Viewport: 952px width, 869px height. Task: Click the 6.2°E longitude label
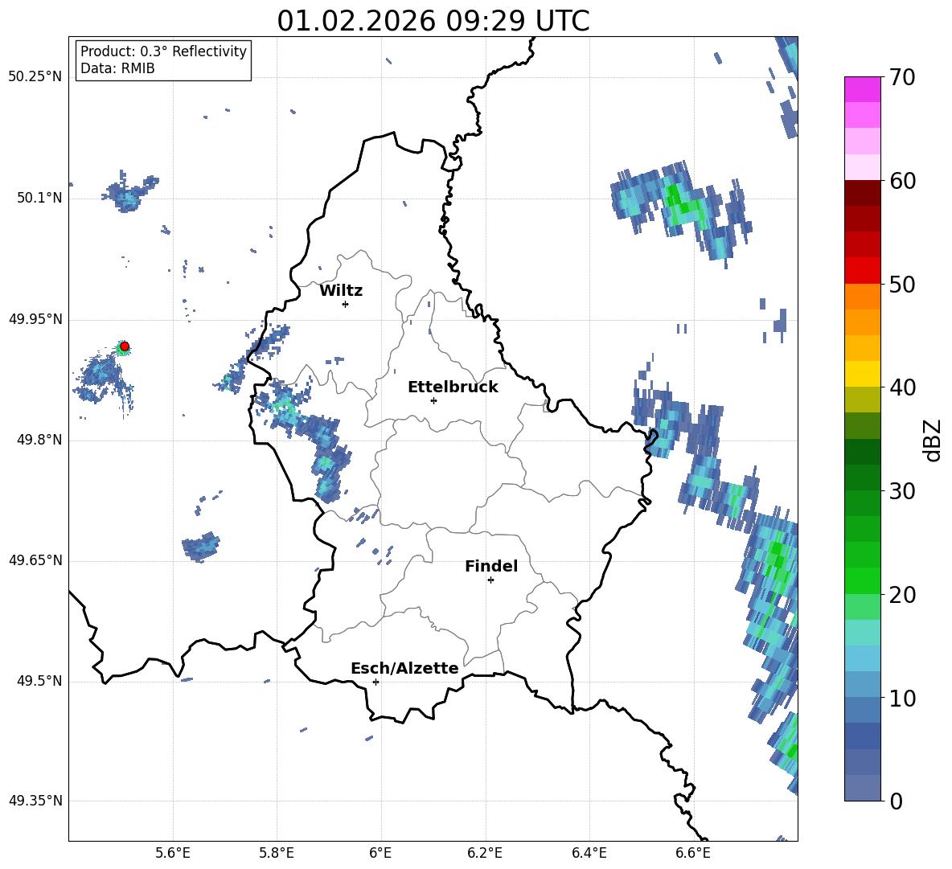pyautogui.click(x=485, y=853)
